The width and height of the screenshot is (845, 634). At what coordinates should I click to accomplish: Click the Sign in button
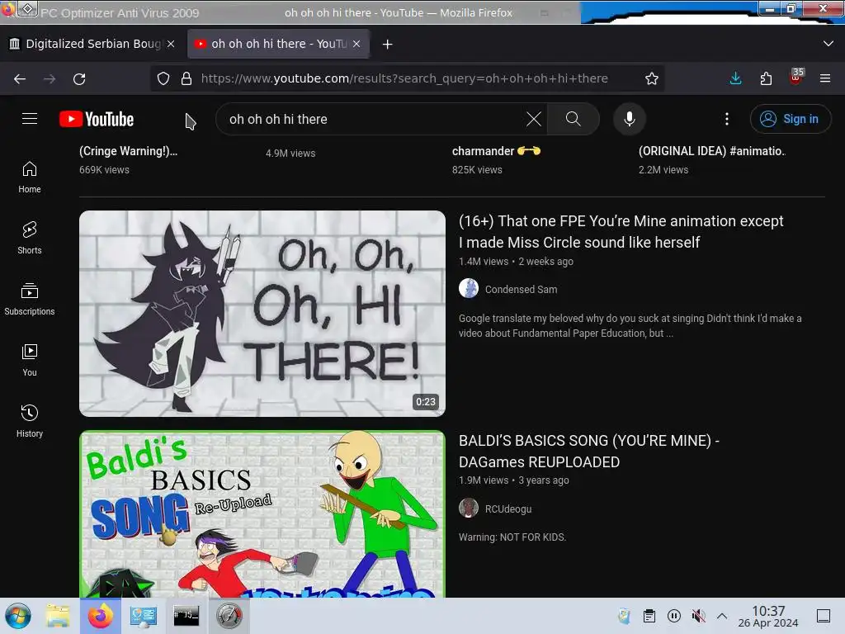coord(790,119)
